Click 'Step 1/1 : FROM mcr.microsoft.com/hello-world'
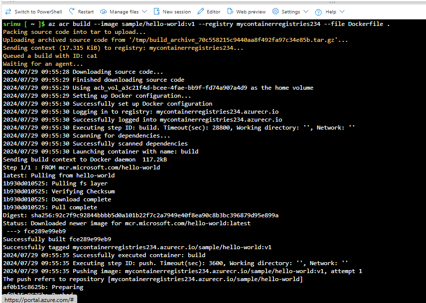The image size is (426, 303). 82,167
